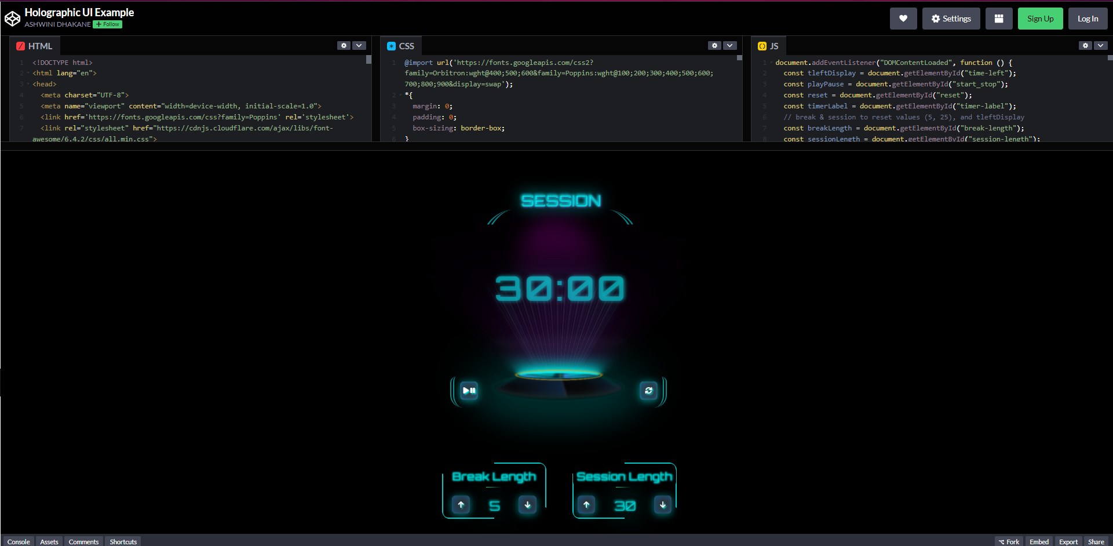1113x546 pixels.
Task: Expand the CSS panel dropdown chevron
Action: [730, 46]
